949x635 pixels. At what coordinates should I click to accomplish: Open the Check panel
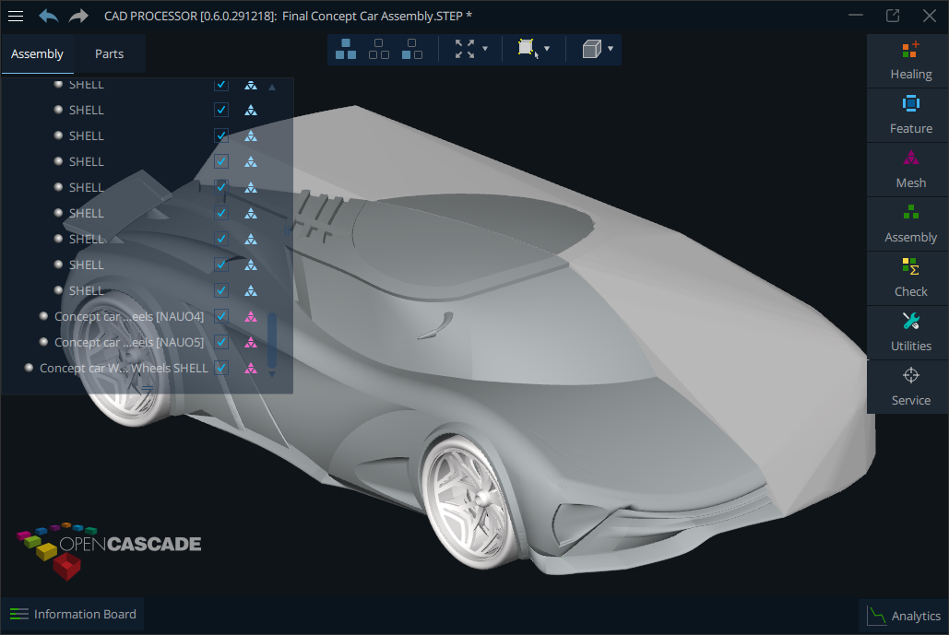point(910,278)
